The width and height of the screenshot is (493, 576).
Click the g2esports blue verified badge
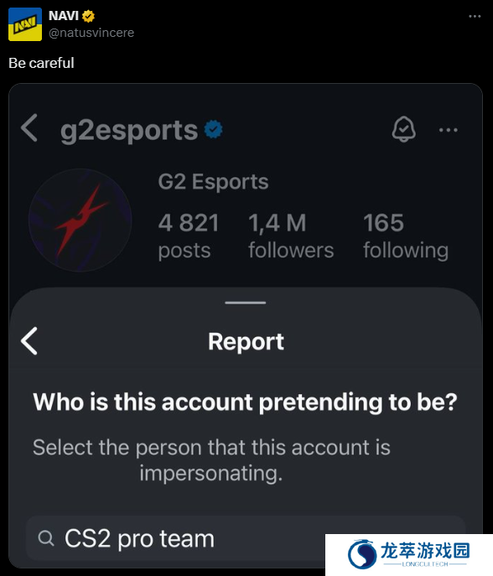pos(214,129)
